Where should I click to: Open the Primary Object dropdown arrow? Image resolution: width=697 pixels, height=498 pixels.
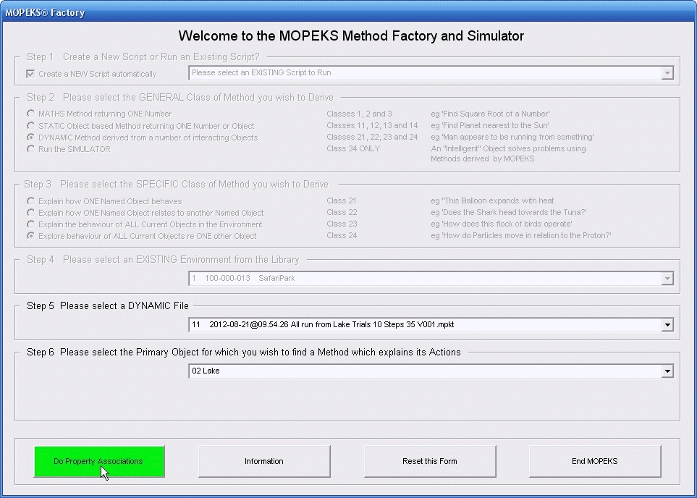tap(667, 371)
